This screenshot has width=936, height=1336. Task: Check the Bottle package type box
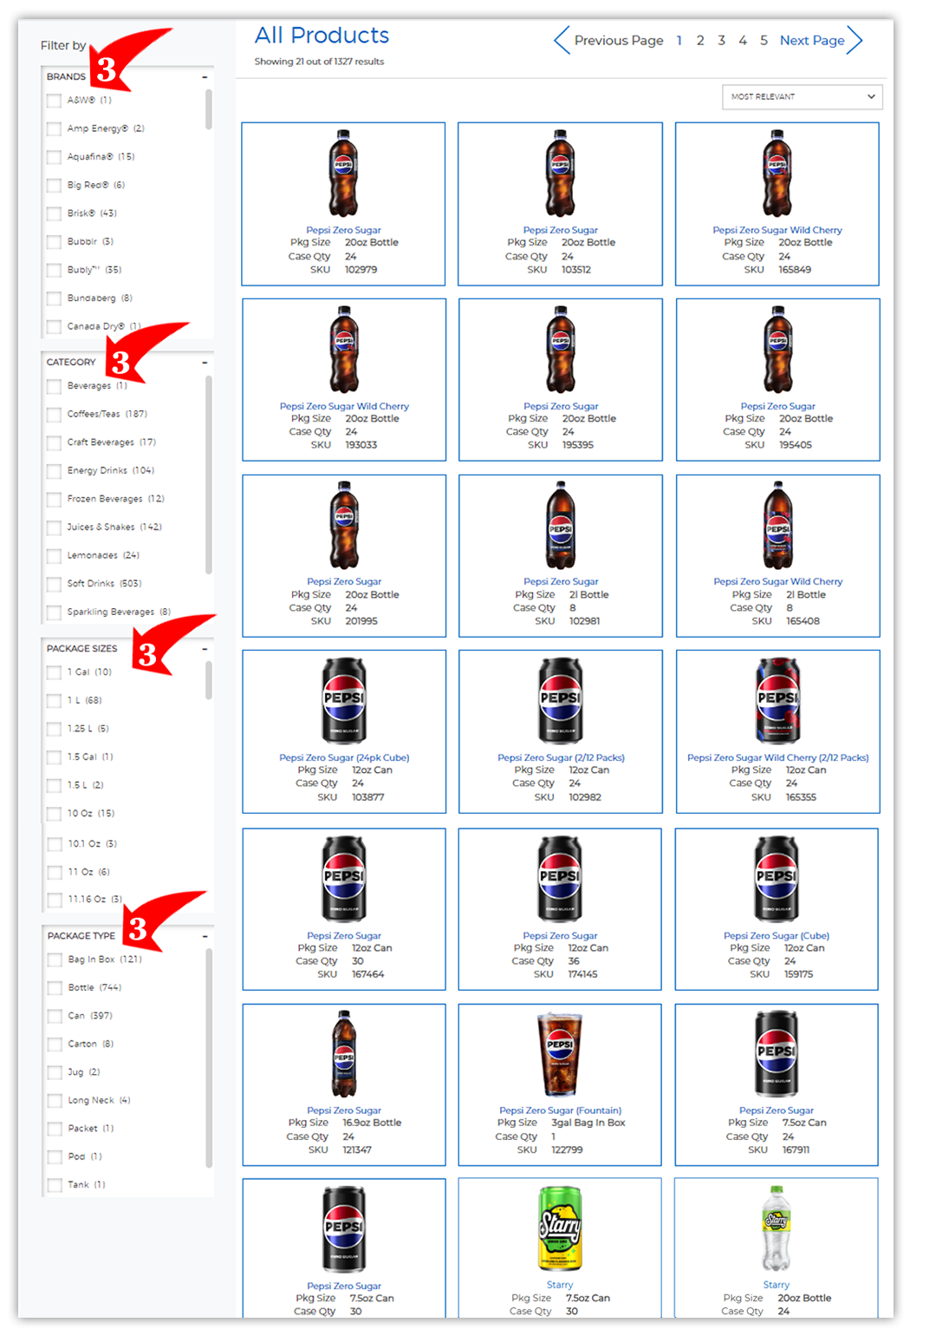(x=54, y=988)
